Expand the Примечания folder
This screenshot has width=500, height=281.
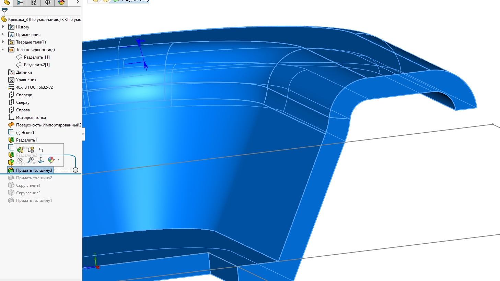tap(3, 34)
